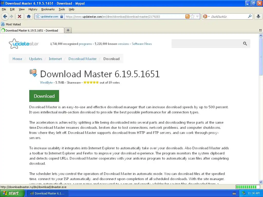The width and height of the screenshot is (263, 197).
Task: Click the 'out of 89 votes' text
Action: click(x=109, y=83)
